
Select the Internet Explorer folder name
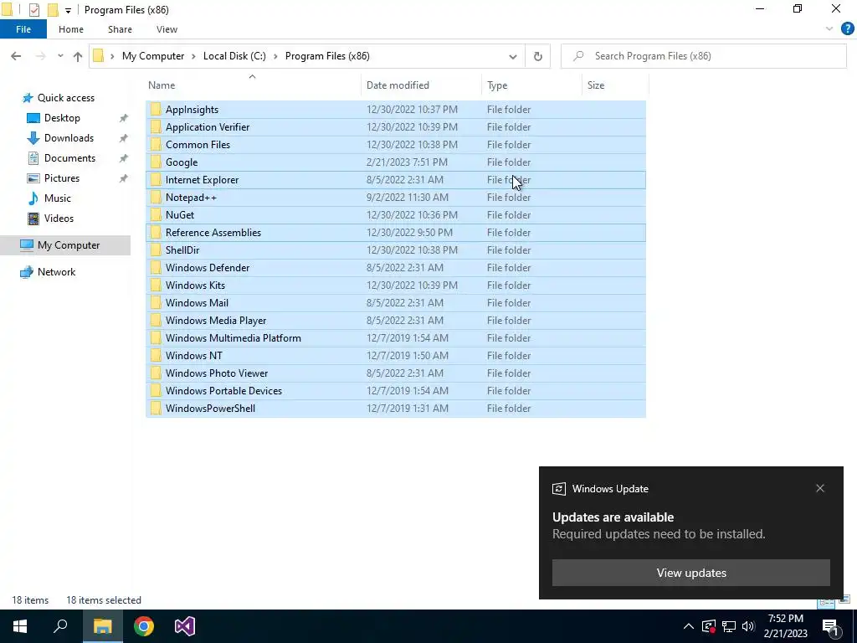click(203, 180)
